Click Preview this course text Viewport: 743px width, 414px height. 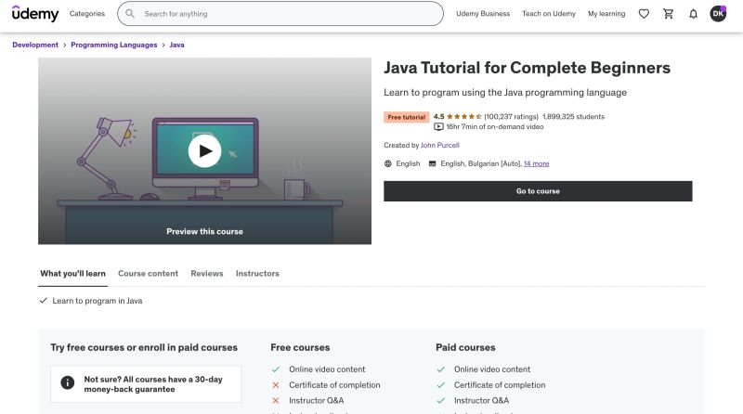204,232
